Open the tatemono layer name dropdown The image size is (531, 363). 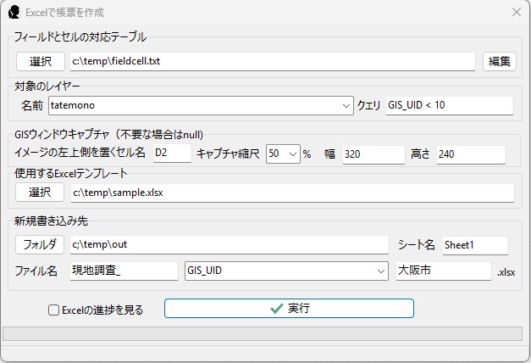pyautogui.click(x=346, y=105)
